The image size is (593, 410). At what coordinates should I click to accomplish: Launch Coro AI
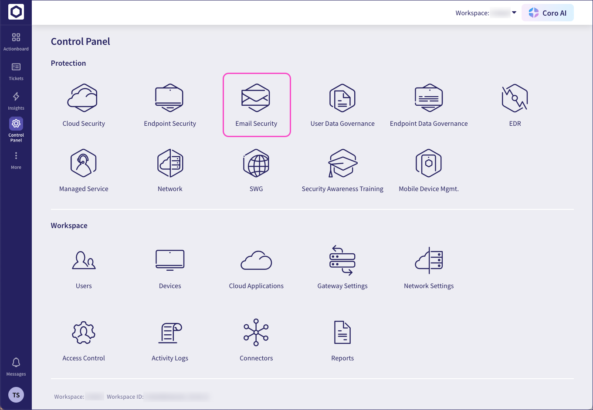point(548,13)
